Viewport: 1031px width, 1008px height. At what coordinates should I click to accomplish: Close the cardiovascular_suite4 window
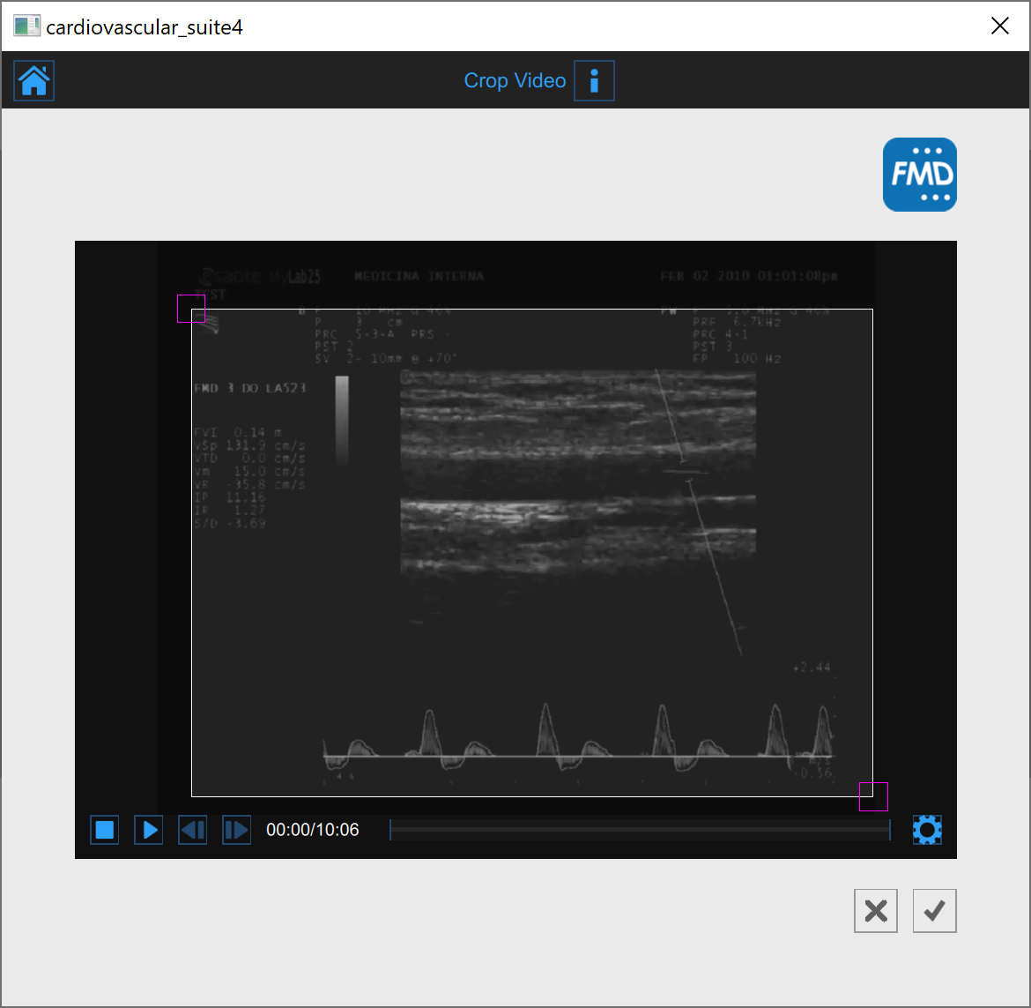click(999, 26)
